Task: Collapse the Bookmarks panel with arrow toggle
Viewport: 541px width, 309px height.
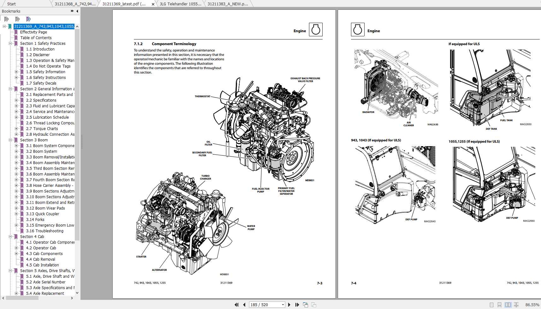Action: tap(77, 11)
